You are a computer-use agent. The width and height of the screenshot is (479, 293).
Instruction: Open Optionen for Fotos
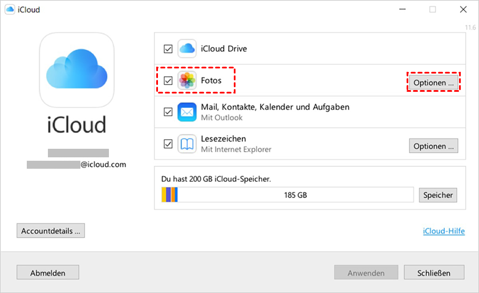(434, 83)
